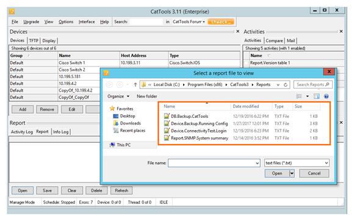354x221 pixels.
Task: Open the View menu
Action: coord(49,22)
